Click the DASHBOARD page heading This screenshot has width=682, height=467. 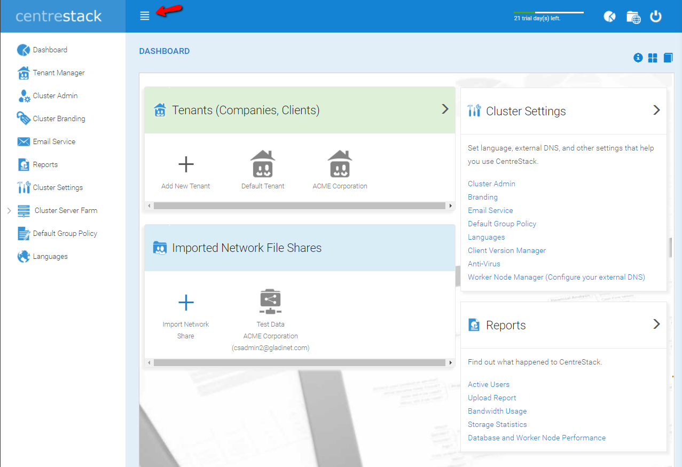pos(164,51)
